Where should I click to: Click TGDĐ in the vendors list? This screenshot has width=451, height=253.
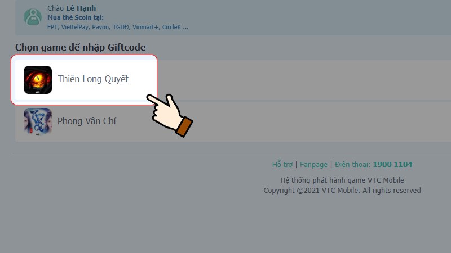(121, 27)
